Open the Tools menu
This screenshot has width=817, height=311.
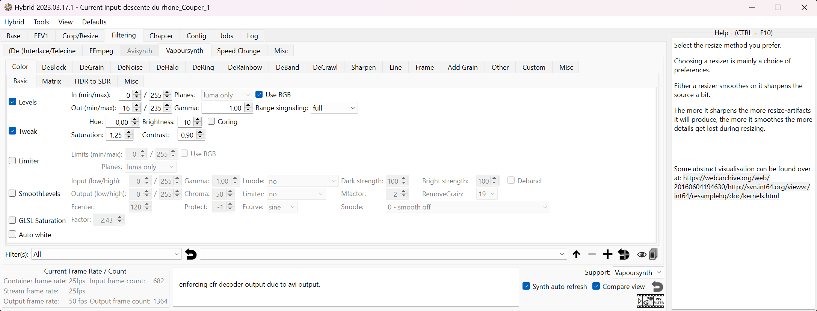click(41, 22)
